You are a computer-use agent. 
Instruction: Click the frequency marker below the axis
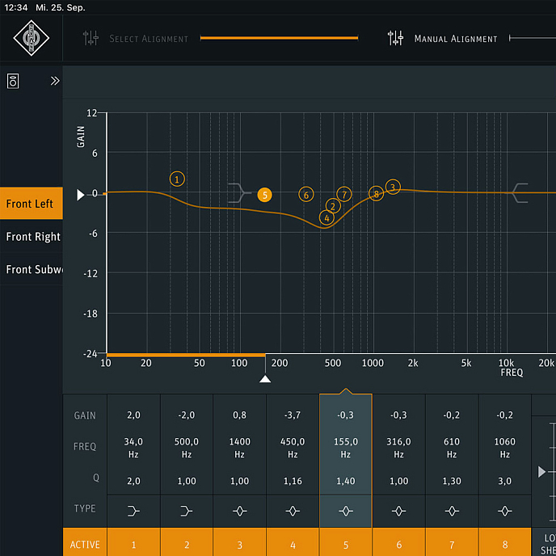pyautogui.click(x=264, y=379)
